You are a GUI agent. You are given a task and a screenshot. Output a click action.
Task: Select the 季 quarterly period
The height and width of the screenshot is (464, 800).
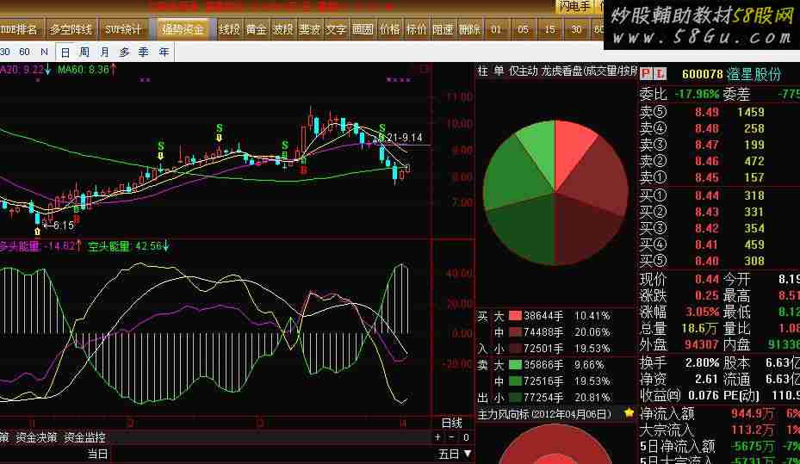144,52
